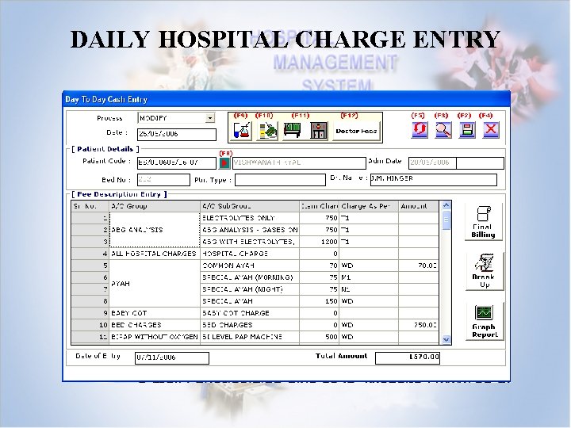The height and width of the screenshot is (428, 571).
Task: Click the 70.00 amount cell
Action: (x=419, y=266)
